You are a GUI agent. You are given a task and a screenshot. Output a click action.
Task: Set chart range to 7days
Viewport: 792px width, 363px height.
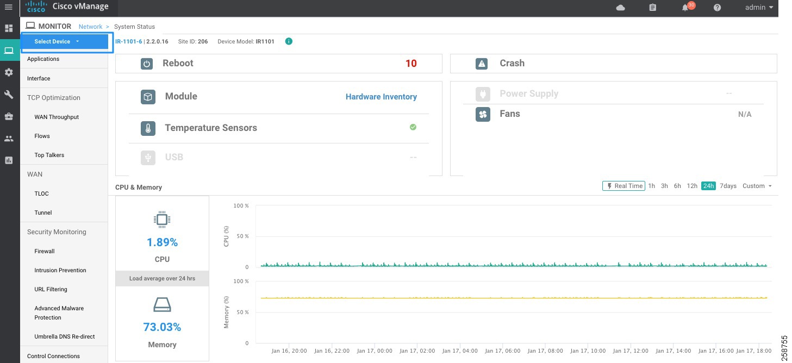[728, 186]
